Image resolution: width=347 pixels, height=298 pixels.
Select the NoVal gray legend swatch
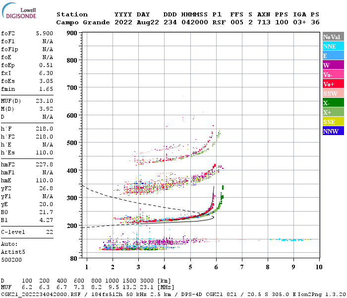click(x=333, y=37)
